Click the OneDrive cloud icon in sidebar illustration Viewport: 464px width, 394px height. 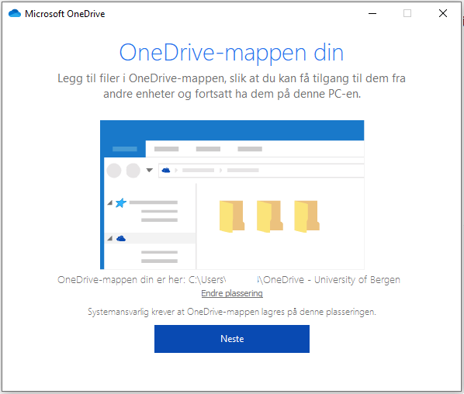[121, 238]
